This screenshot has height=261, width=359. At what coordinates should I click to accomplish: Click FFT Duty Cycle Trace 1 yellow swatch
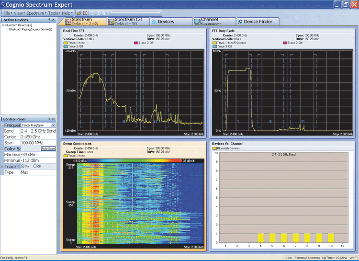[x=214, y=43]
